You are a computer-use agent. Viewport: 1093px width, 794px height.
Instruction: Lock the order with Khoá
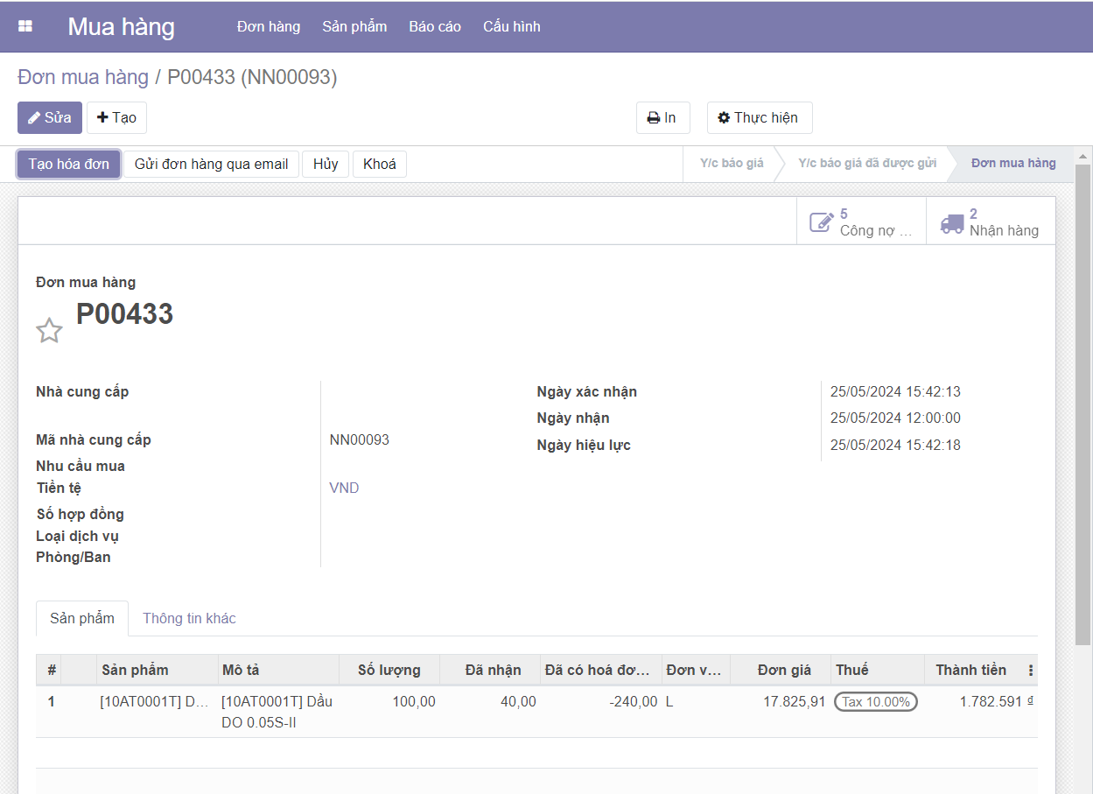coord(379,165)
